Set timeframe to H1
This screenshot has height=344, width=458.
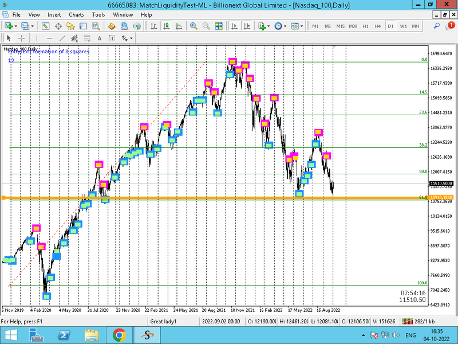(365, 26)
